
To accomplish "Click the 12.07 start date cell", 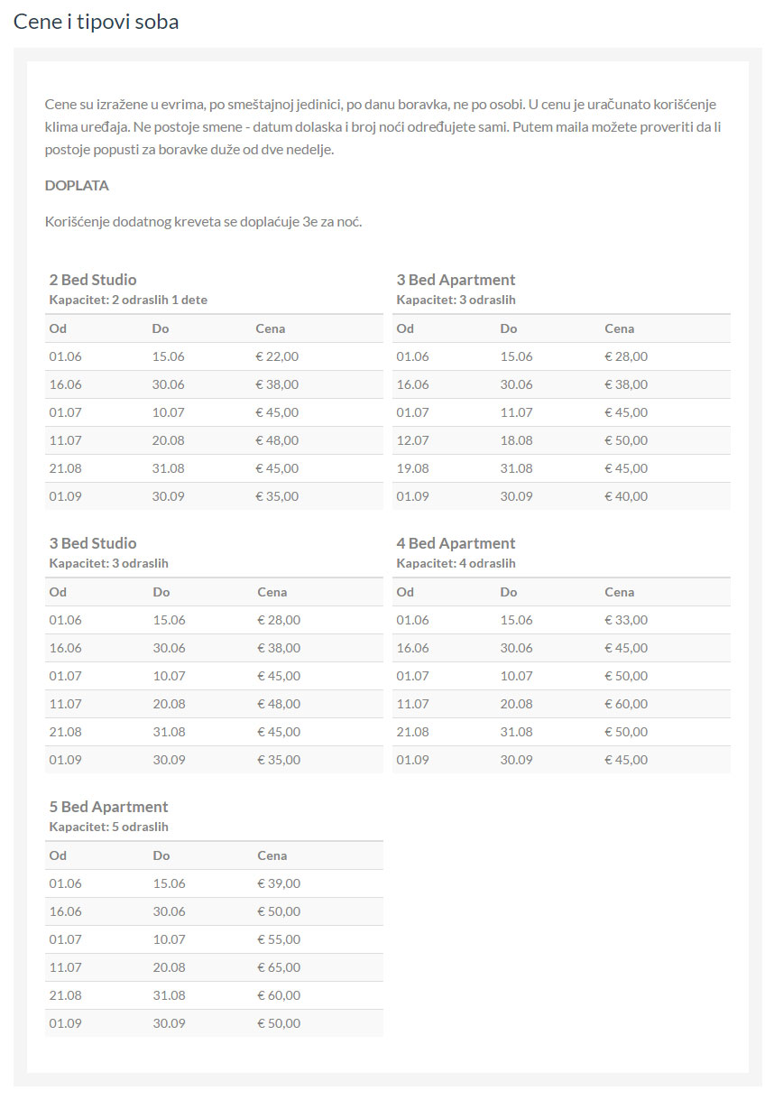I will pyautogui.click(x=412, y=440).
